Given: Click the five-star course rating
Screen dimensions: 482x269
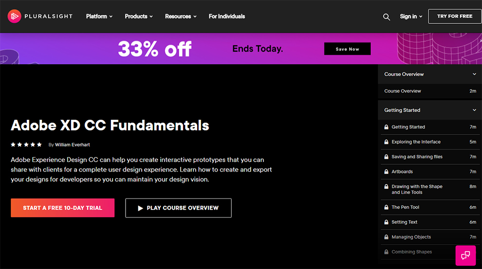Looking at the screenshot, I should pyautogui.click(x=26, y=145).
